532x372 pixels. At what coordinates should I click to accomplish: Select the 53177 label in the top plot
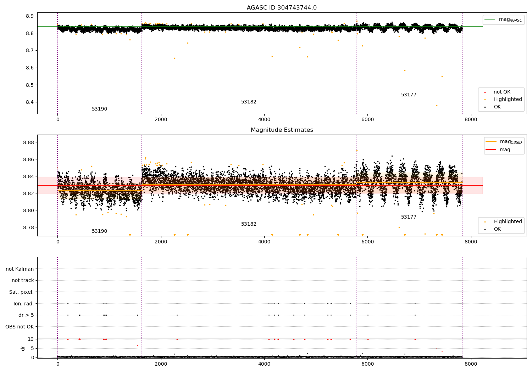pos(409,95)
